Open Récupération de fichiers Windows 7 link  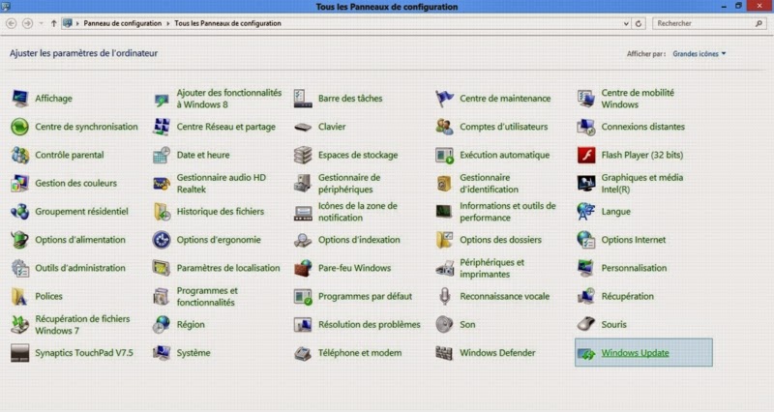point(82,325)
